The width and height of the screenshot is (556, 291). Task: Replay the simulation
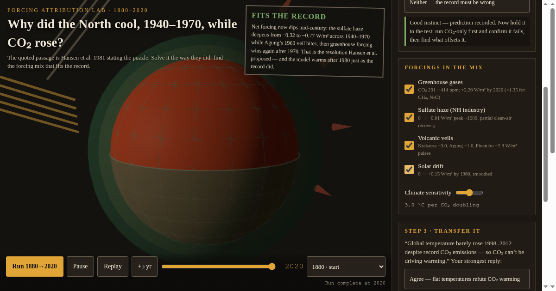[x=113, y=267]
